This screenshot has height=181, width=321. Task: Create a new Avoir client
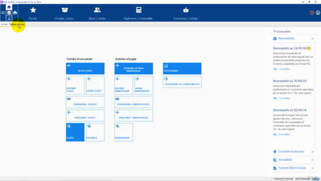[x=95, y=85]
